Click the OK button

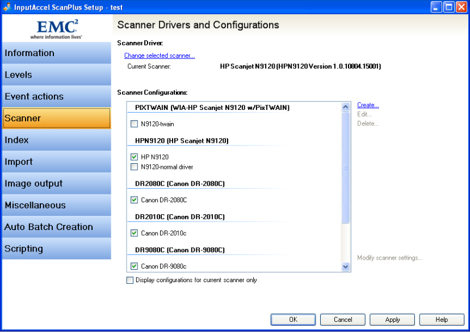(x=293, y=320)
